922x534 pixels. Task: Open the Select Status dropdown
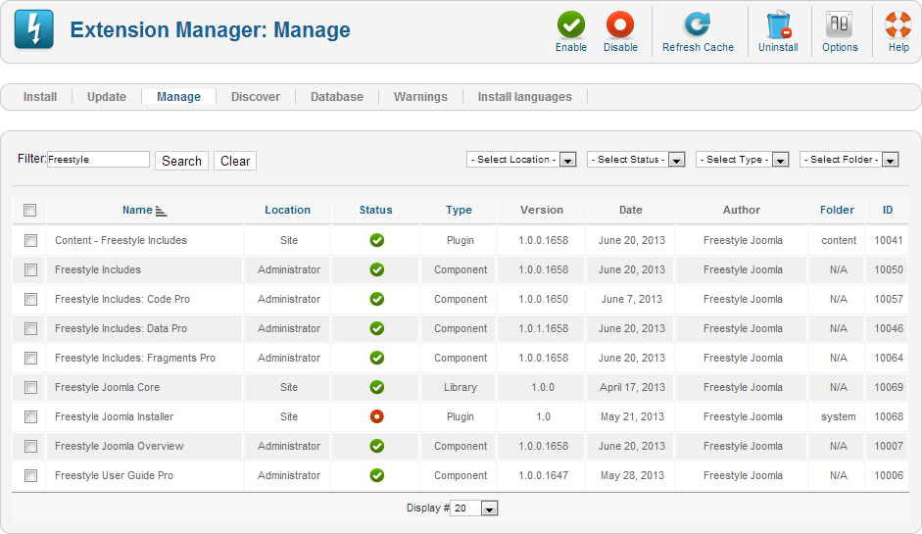[636, 160]
